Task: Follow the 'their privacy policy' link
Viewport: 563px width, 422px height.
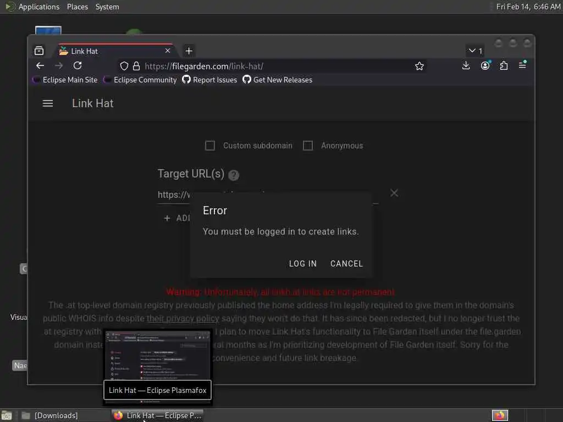Action: pyautogui.click(x=183, y=318)
